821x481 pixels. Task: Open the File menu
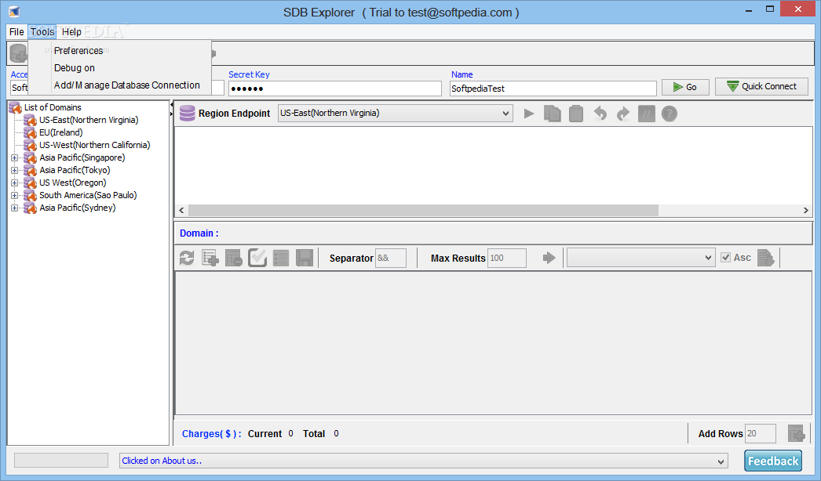click(x=16, y=32)
